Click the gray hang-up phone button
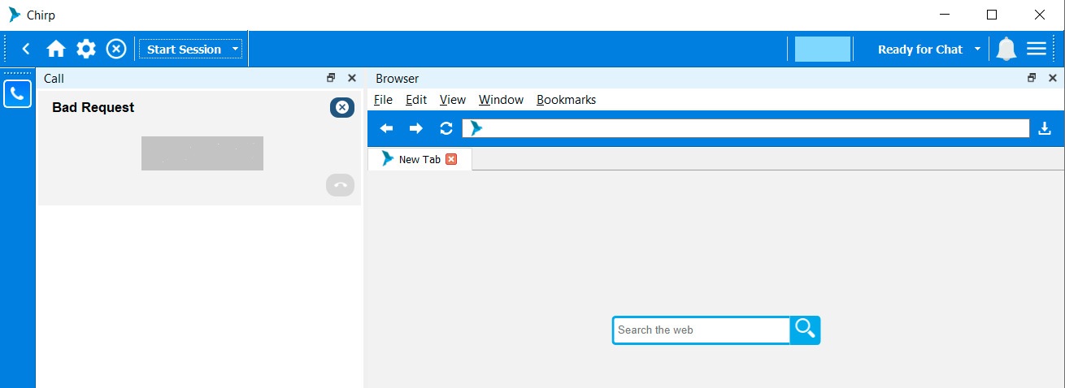The width and height of the screenshot is (1065, 388). pyautogui.click(x=341, y=185)
